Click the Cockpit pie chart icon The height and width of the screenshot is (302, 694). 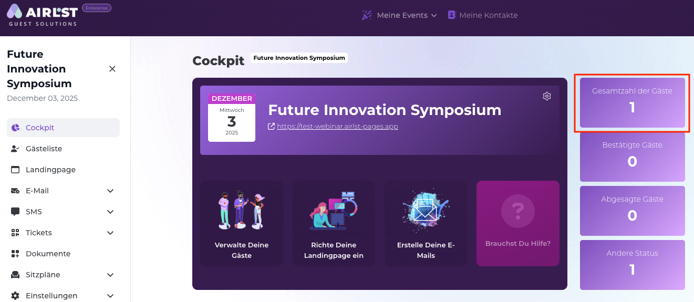coord(15,128)
